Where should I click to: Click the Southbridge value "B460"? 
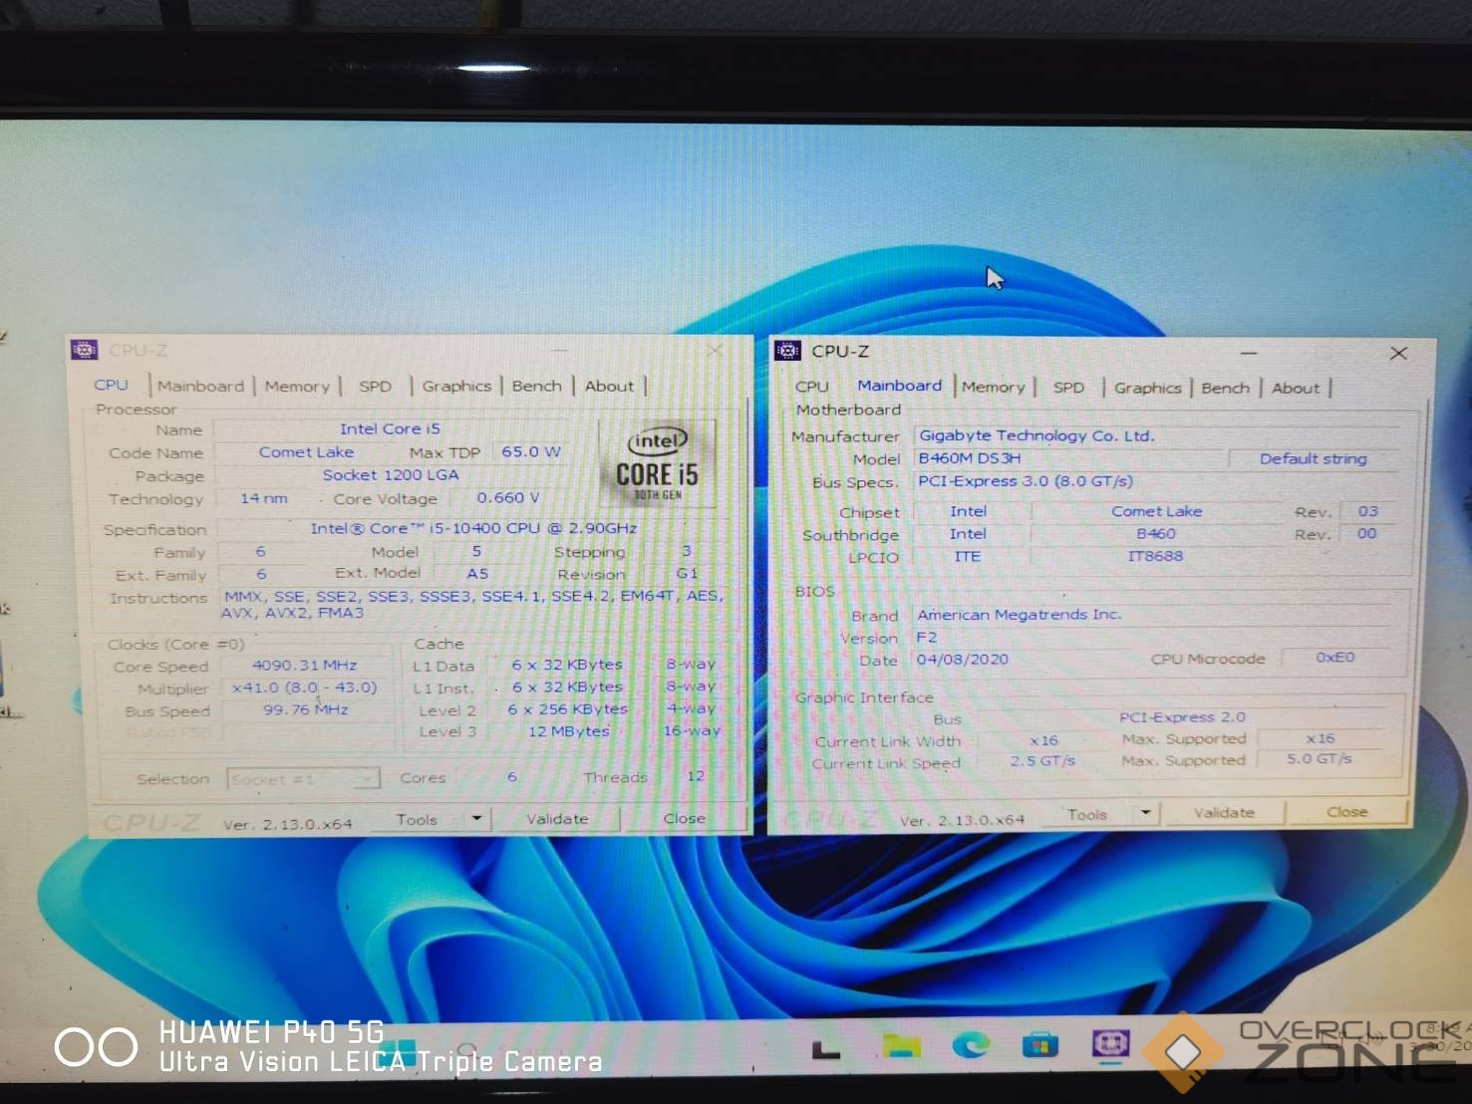pyautogui.click(x=1156, y=534)
